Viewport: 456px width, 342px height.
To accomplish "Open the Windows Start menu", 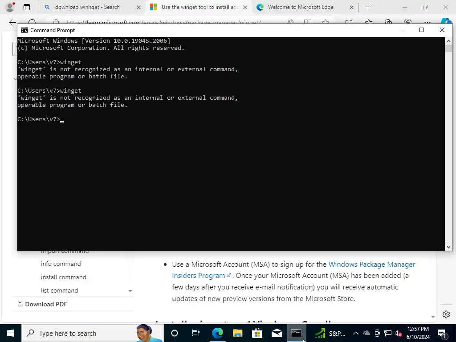I will pos(11,333).
